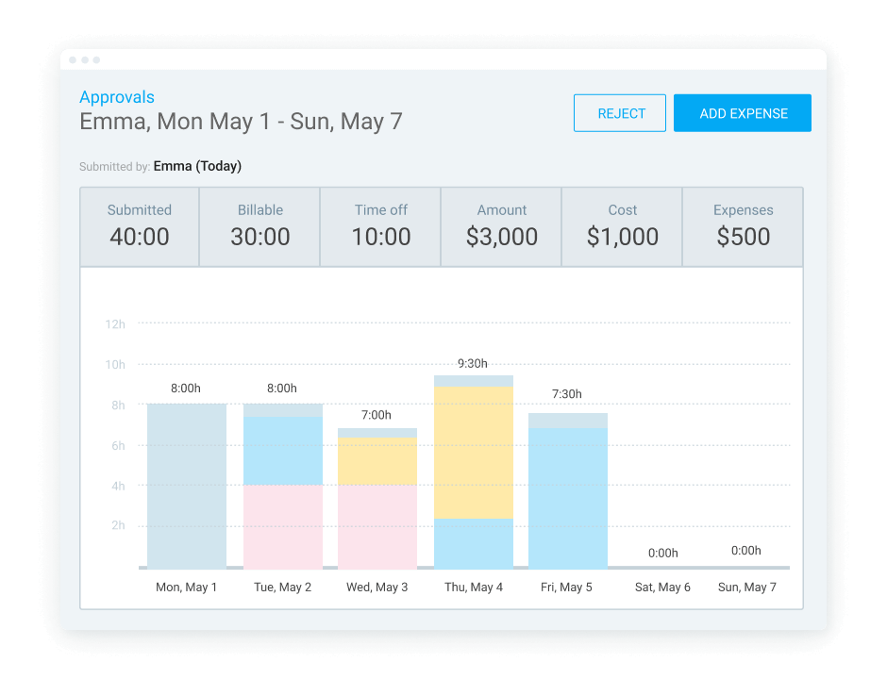
Task: Click the blue segment of Tuesday's bar
Action: tap(283, 451)
